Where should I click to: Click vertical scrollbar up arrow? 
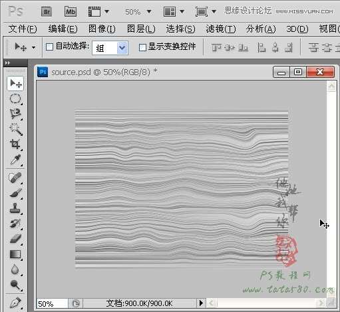pyautogui.click(x=331, y=86)
